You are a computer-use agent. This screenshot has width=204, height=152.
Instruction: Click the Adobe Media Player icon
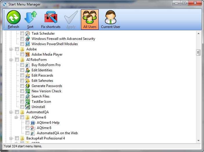[x=28, y=54]
